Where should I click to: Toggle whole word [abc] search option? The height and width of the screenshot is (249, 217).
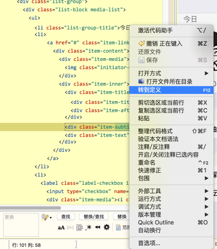click(x=70, y=228)
